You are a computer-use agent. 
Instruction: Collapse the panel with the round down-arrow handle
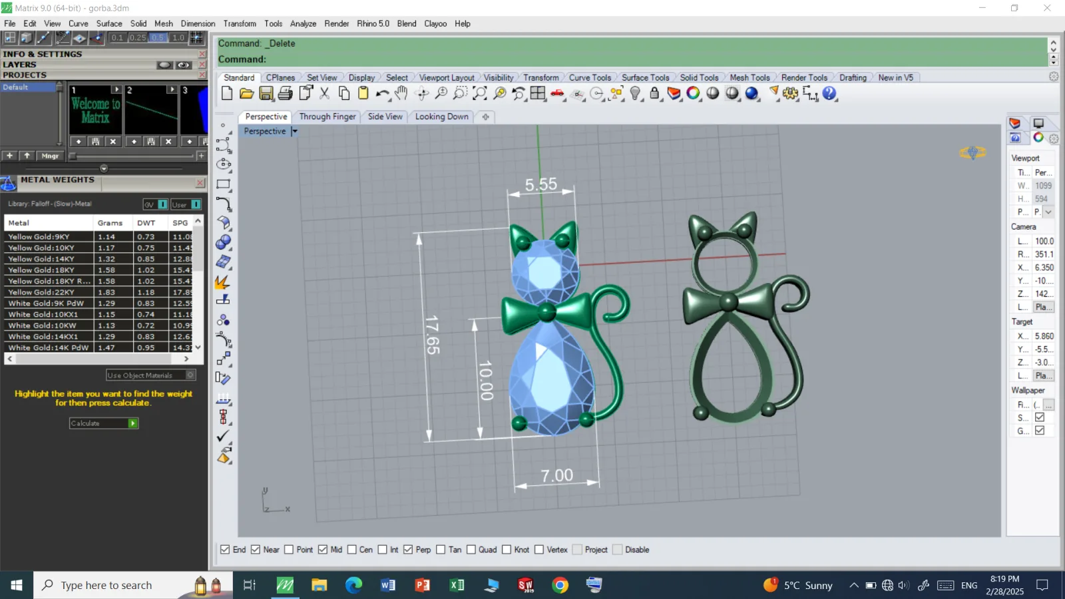click(104, 168)
